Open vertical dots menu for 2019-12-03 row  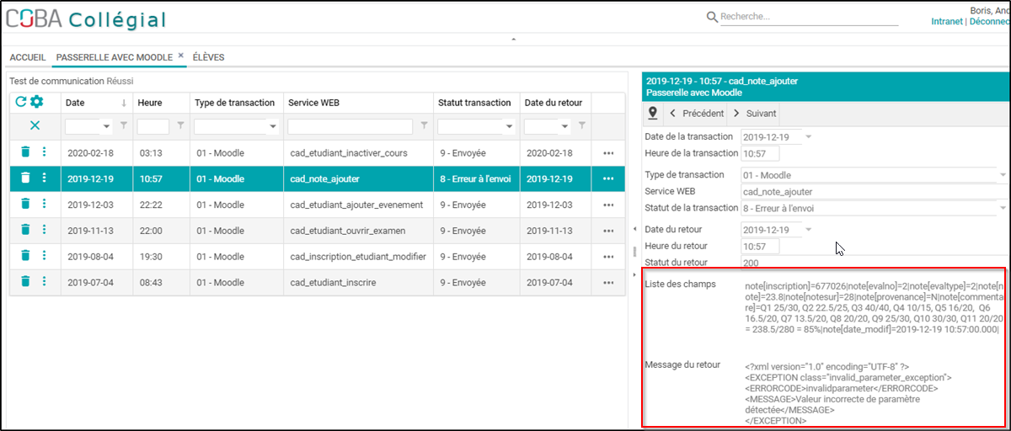44,205
